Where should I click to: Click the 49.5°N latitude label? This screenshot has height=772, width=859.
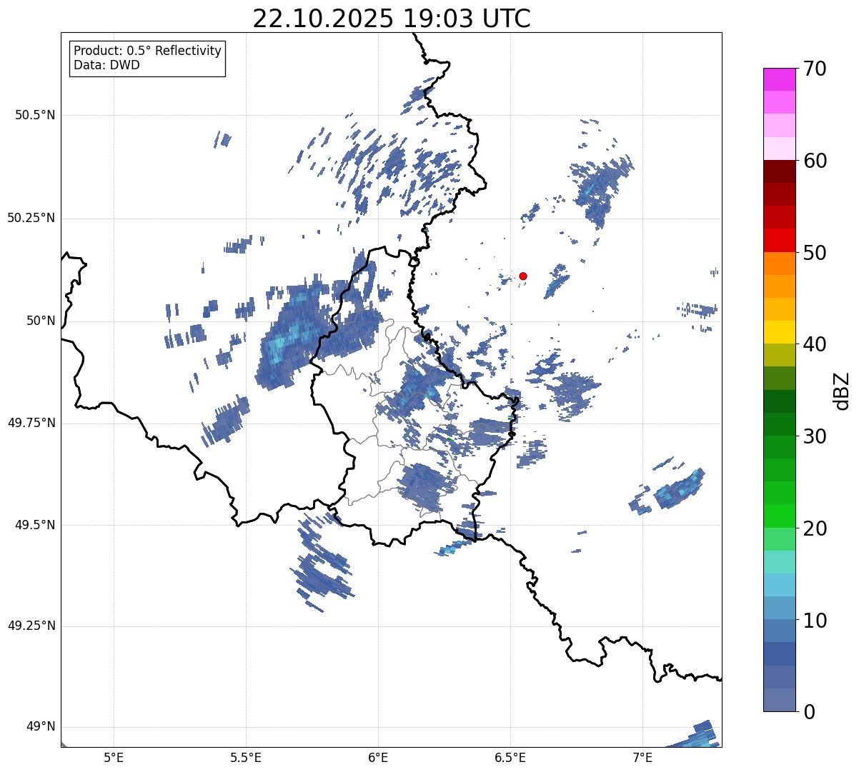34,525
